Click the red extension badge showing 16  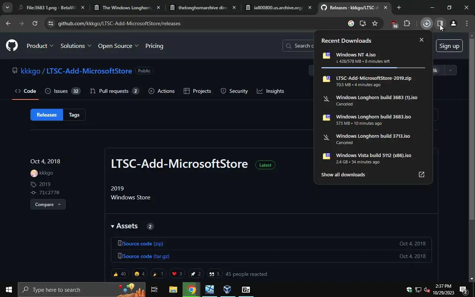pos(394,24)
